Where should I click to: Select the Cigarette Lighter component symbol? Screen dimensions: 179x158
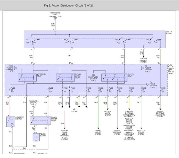10,122
